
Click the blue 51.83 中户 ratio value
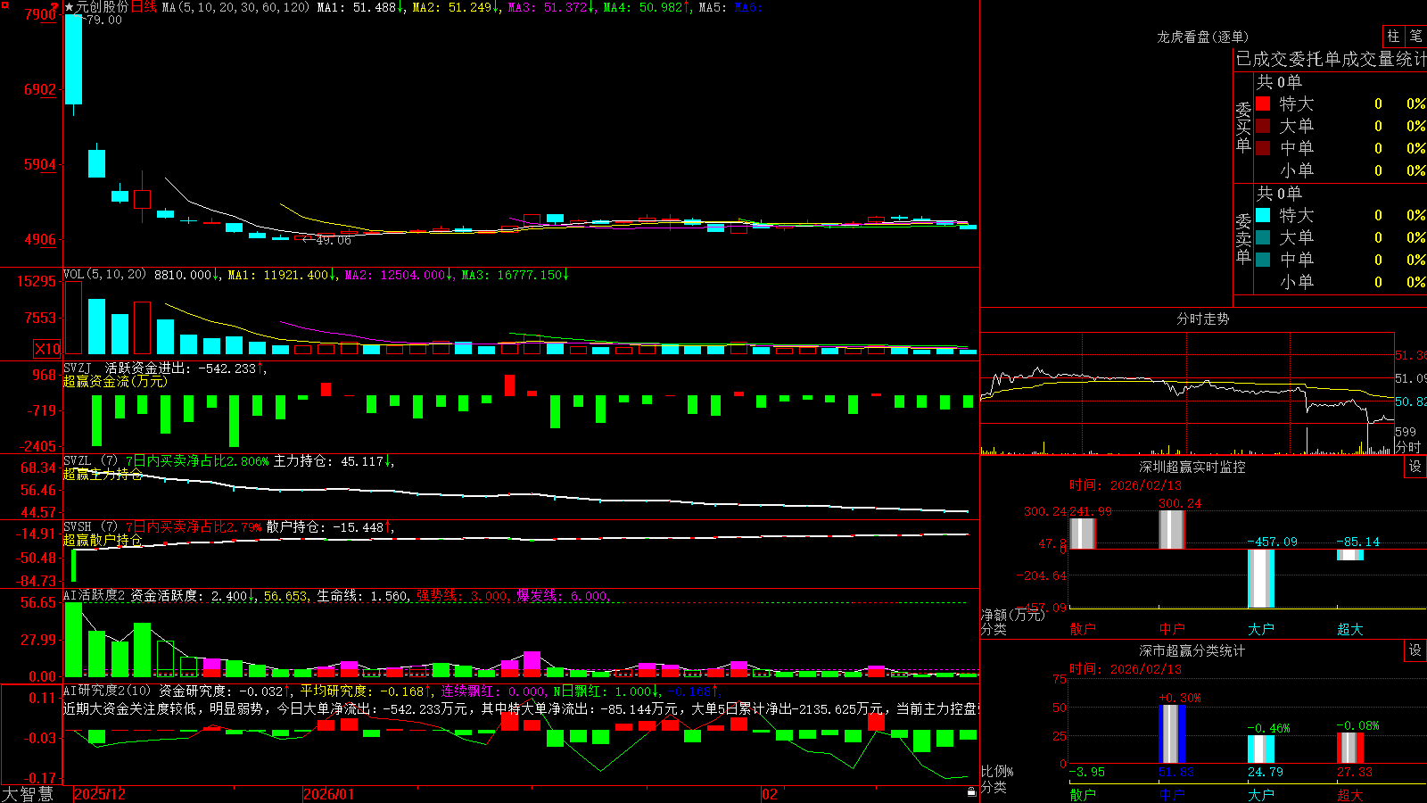pyautogui.click(x=1175, y=772)
